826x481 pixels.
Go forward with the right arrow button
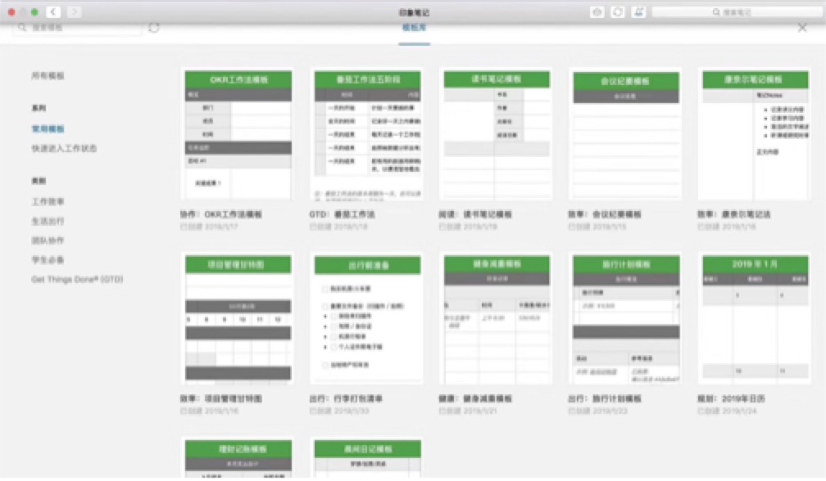click(75, 11)
